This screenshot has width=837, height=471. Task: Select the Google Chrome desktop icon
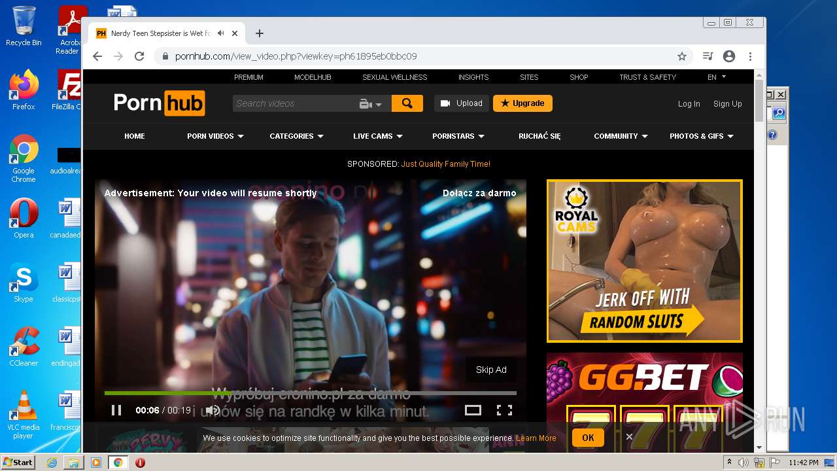point(24,159)
